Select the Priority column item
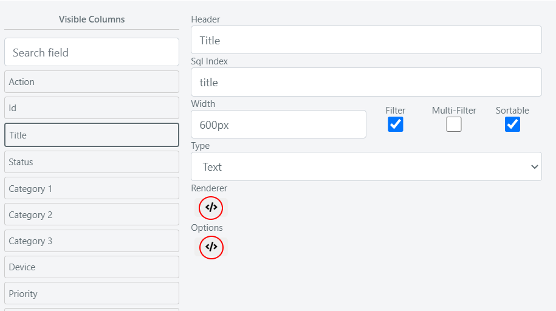Viewport: 556px width, 311px height. coord(92,293)
